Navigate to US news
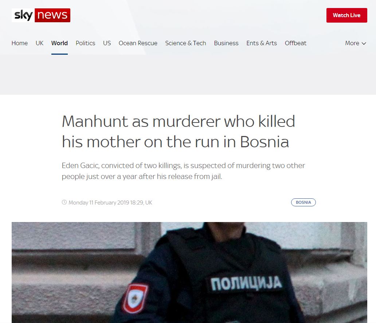Screen dimensions: 376x323 coord(107,43)
